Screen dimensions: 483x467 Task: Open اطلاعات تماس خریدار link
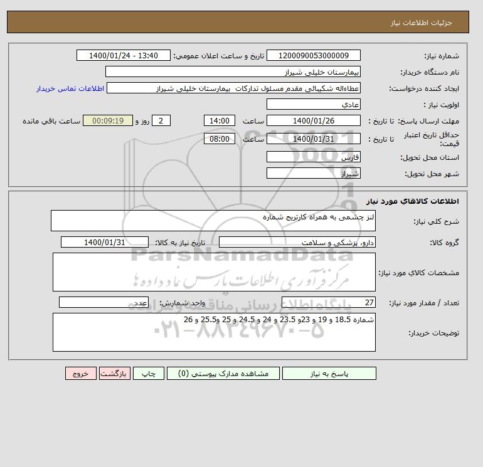pos(70,88)
